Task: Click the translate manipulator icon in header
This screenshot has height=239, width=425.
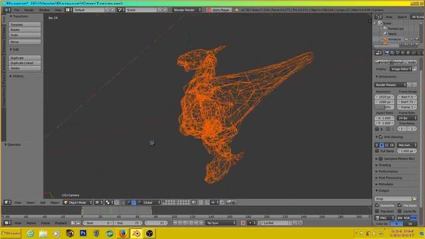Action: 128,202
